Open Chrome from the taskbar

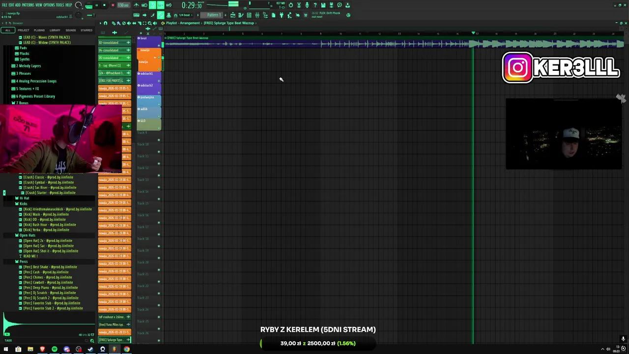[127, 349]
